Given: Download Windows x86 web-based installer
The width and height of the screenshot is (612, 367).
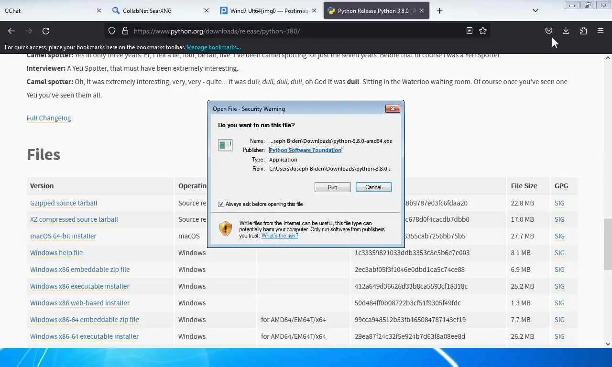Looking at the screenshot, I should pyautogui.click(x=80, y=303).
